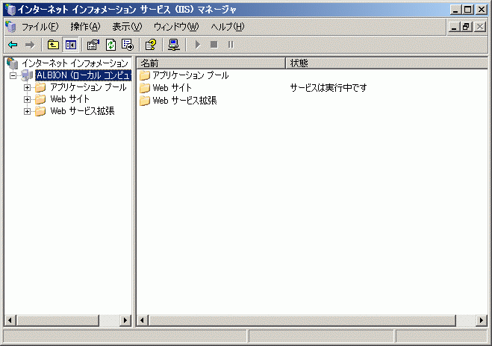
Task: Click the Start service play icon
Action: [x=198, y=45]
